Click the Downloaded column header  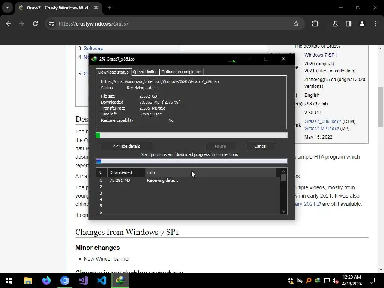coord(126,172)
